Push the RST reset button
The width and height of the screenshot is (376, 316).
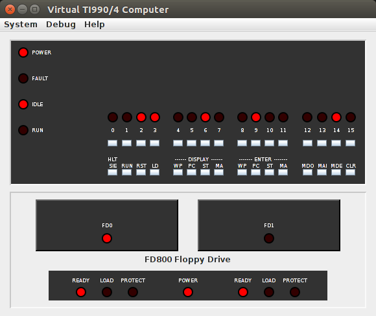[141, 172]
